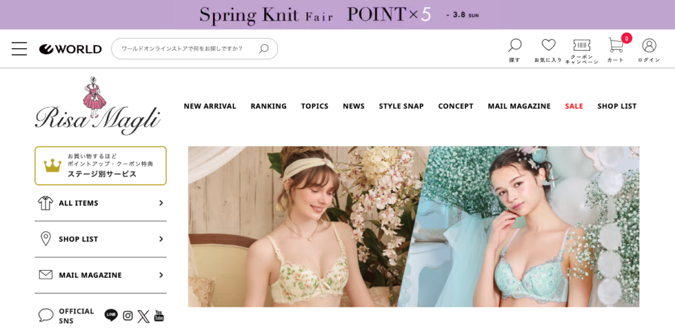The width and height of the screenshot is (675, 330).
Task: Open the coupon campaign ticket icon
Action: 581,45
